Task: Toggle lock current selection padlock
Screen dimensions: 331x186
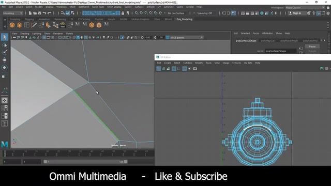Action: click(x=123, y=13)
